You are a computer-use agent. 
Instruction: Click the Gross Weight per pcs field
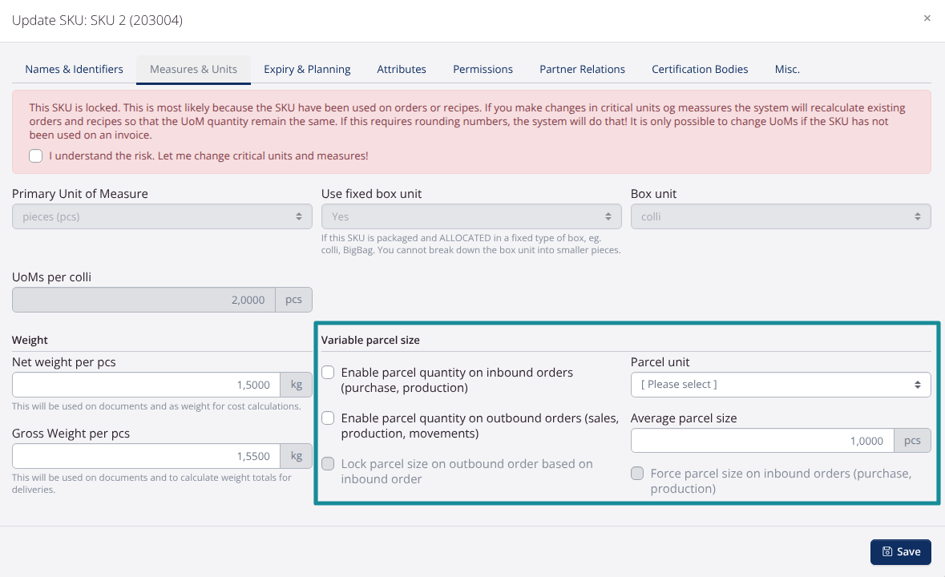coord(147,456)
